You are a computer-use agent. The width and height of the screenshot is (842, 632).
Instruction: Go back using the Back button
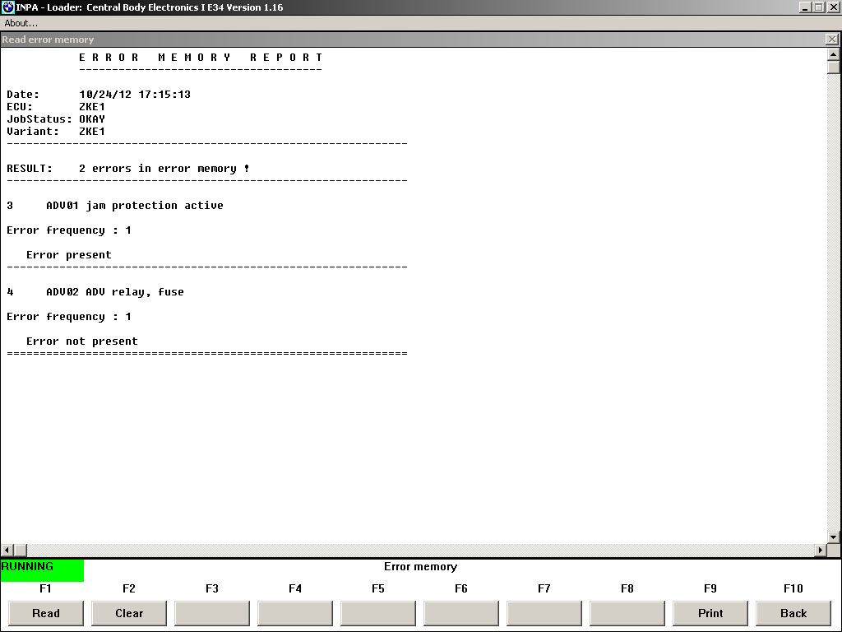pyautogui.click(x=793, y=613)
